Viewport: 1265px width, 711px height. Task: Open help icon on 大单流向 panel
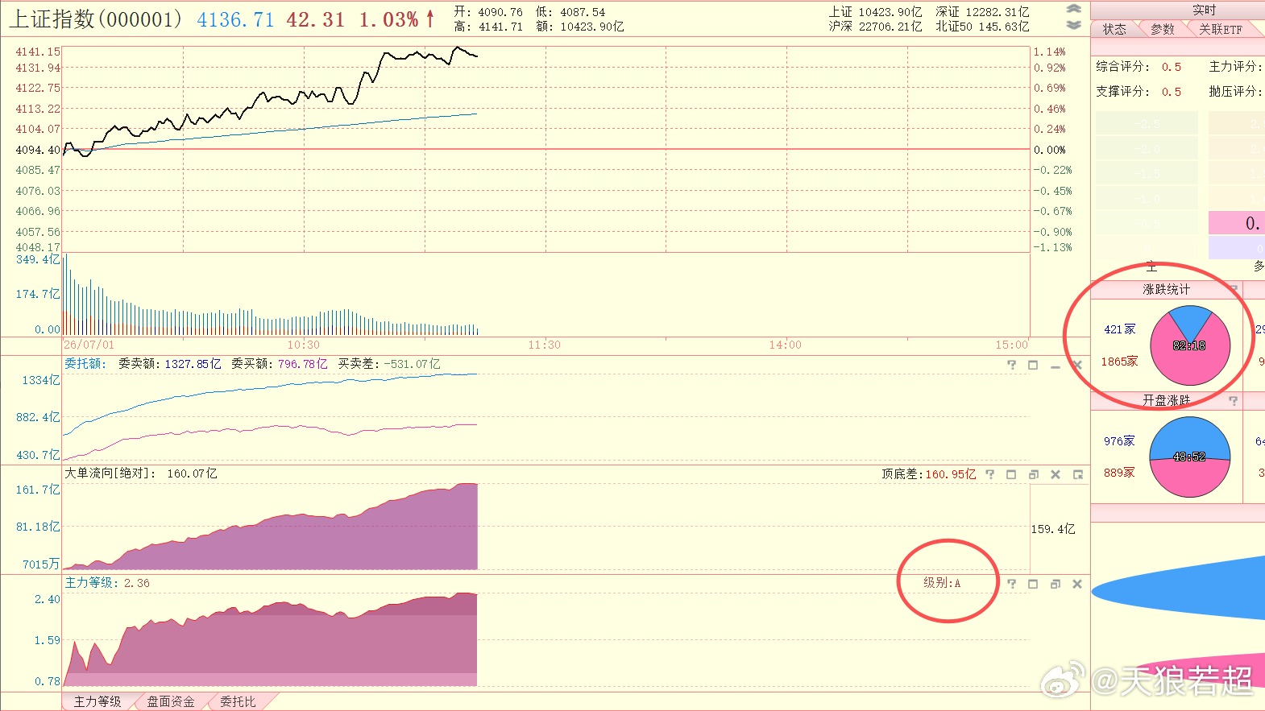click(989, 475)
